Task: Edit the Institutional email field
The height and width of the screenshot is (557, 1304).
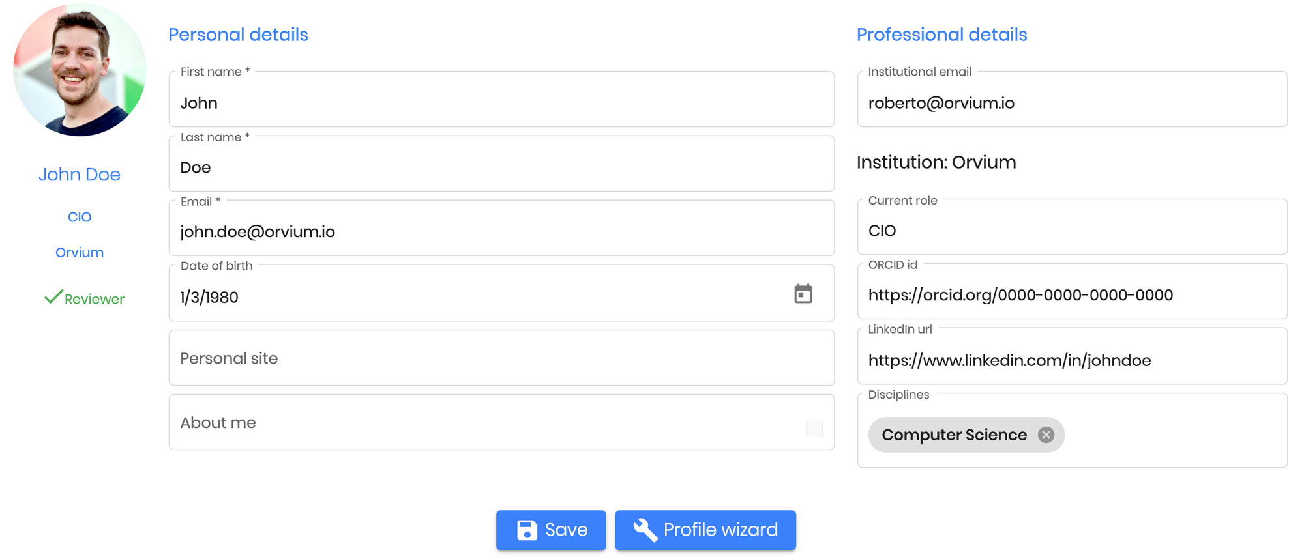Action: point(1073,99)
